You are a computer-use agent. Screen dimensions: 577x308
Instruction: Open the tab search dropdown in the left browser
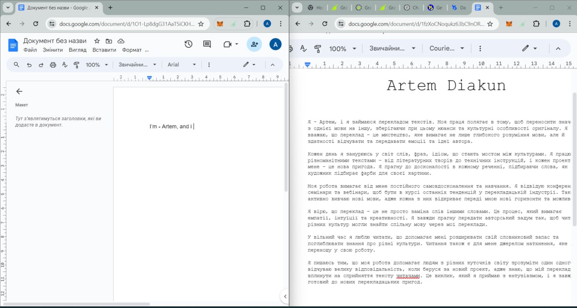pyautogui.click(x=8, y=8)
